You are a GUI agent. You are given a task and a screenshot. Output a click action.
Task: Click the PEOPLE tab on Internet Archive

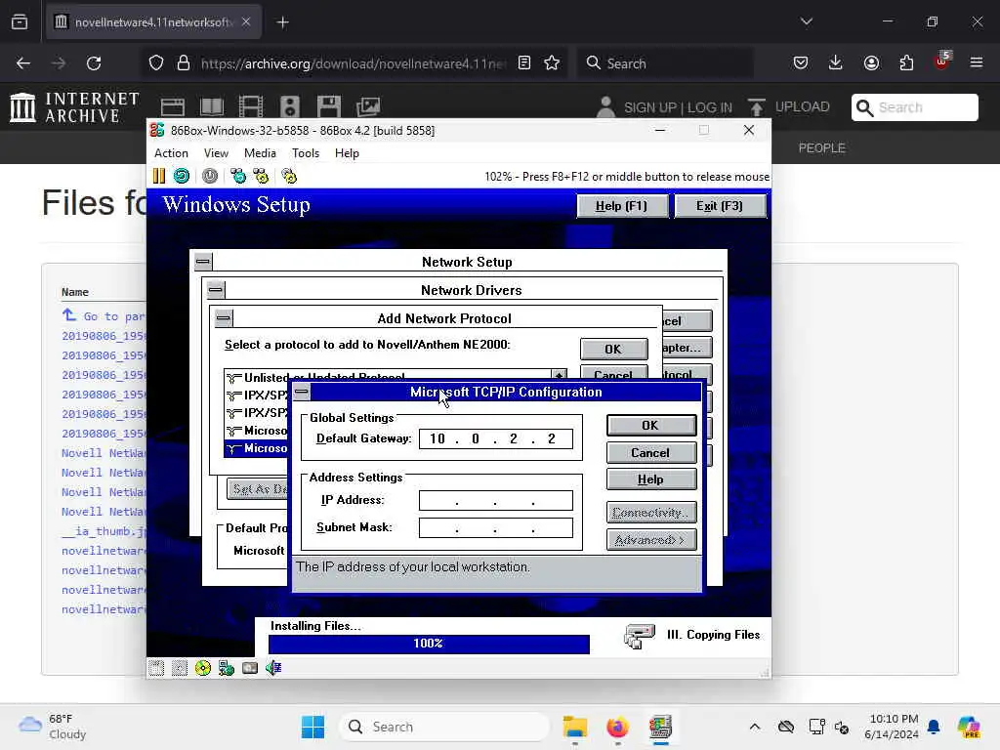(x=821, y=148)
